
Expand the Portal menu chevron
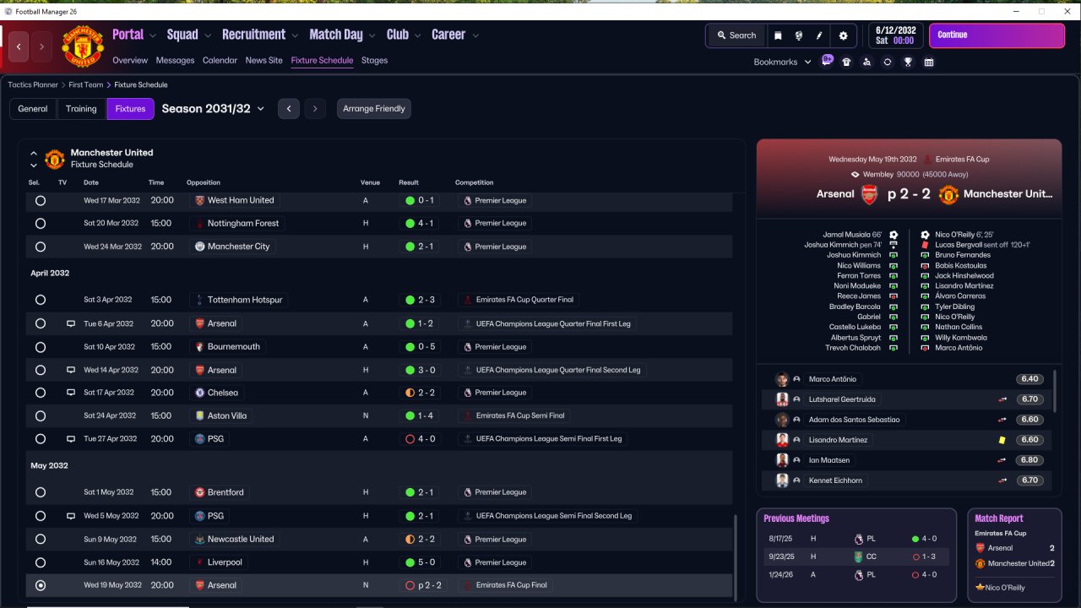coord(153,35)
